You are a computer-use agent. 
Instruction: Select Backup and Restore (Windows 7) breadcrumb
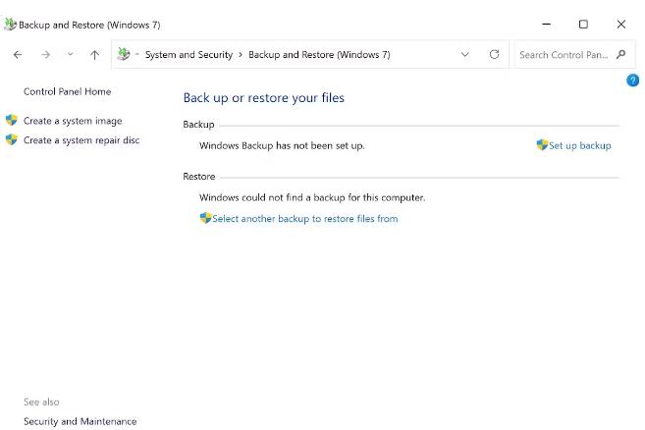[319, 55]
